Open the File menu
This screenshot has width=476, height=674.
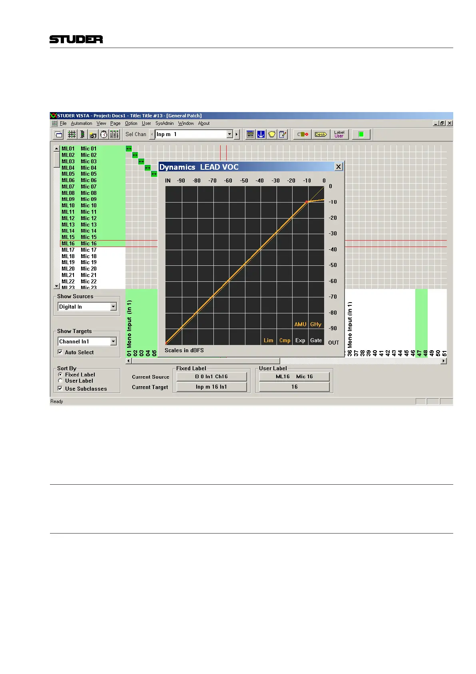click(x=63, y=123)
